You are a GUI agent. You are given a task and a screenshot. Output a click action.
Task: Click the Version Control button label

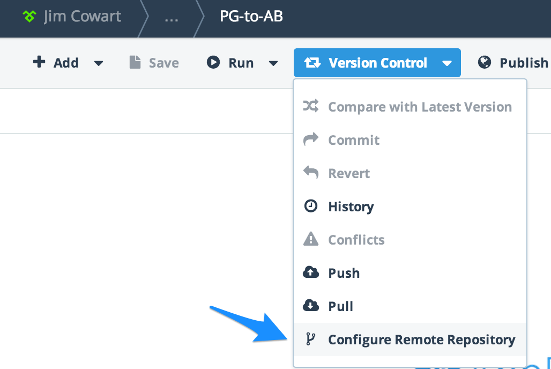378,63
